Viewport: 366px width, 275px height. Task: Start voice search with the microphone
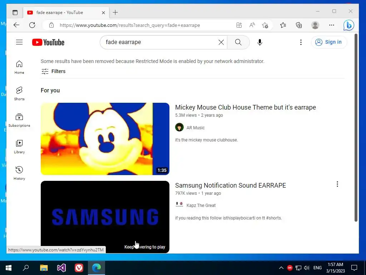click(260, 42)
